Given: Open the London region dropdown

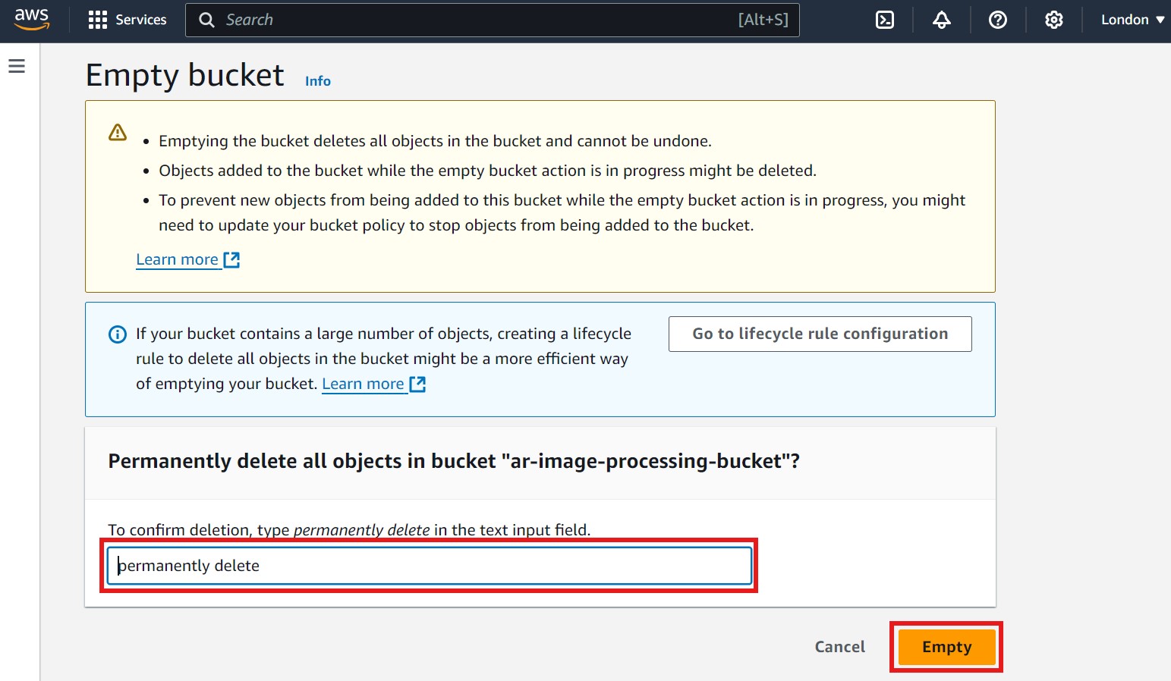Looking at the screenshot, I should pos(1132,20).
